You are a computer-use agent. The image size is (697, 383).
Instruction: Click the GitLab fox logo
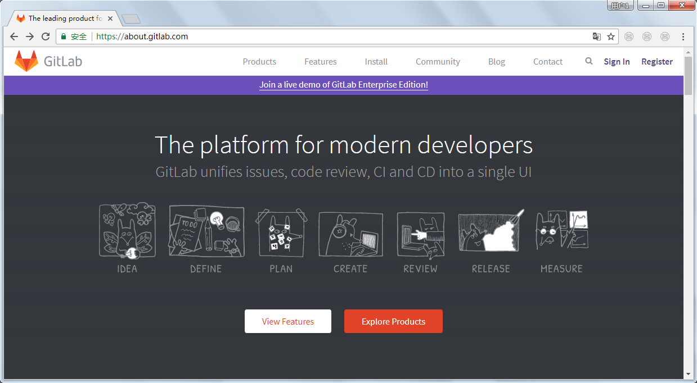pyautogui.click(x=26, y=61)
